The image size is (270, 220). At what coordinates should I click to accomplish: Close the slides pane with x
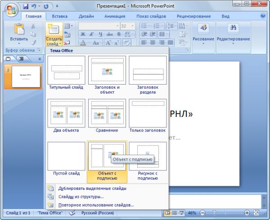(x=40, y=59)
